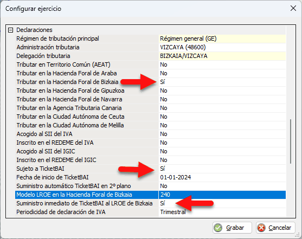302x239 pixels.
Task: Toggle Suministro inmediato de TicketBAI al LROE value
Action: (222, 203)
